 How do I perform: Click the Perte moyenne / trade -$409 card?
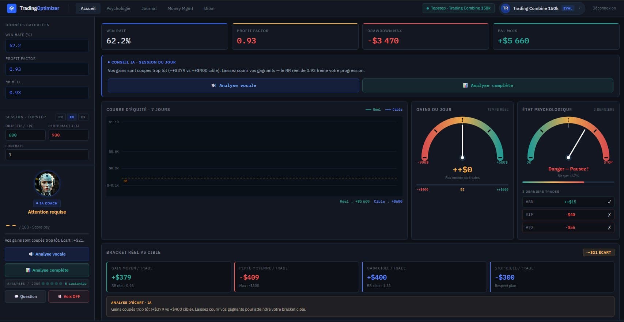point(296,277)
